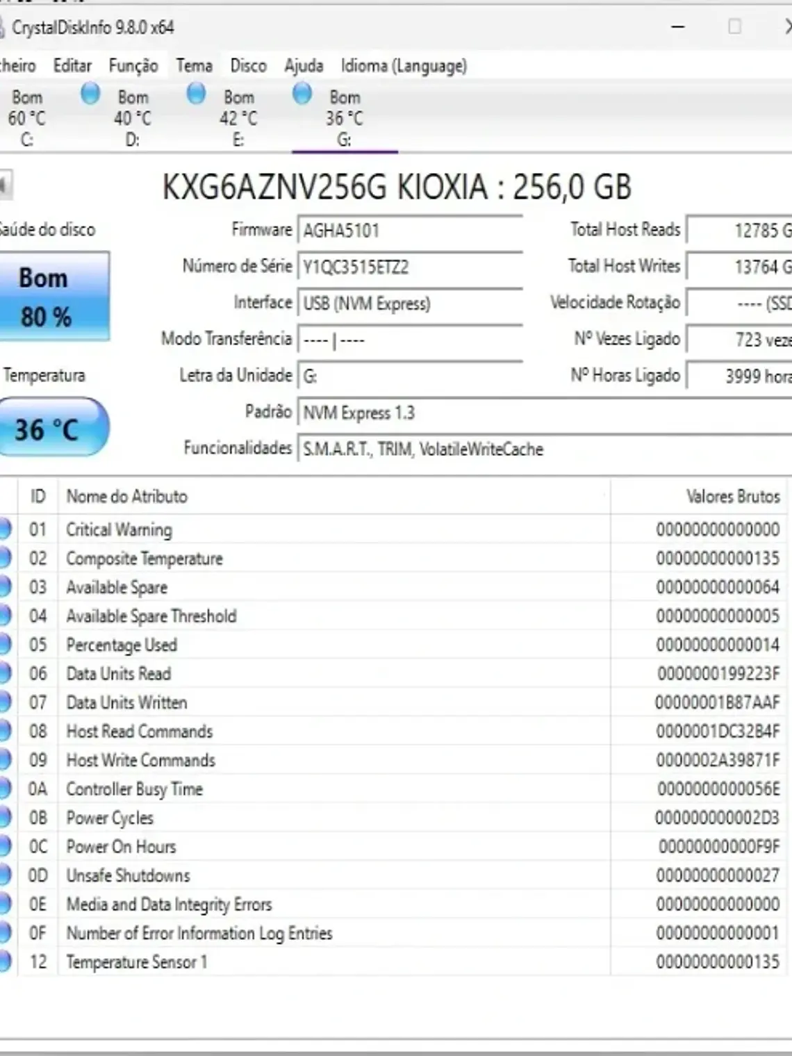Click the Nome do Atributo column header
792x1056 pixels.
[333, 496]
